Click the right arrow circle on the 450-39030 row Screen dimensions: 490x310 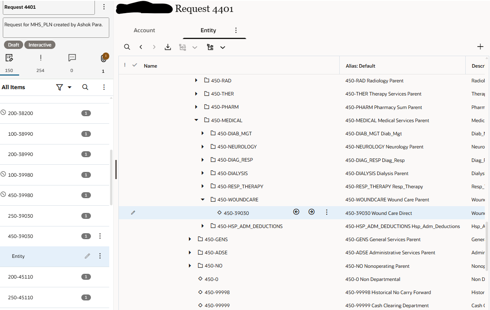(311, 212)
